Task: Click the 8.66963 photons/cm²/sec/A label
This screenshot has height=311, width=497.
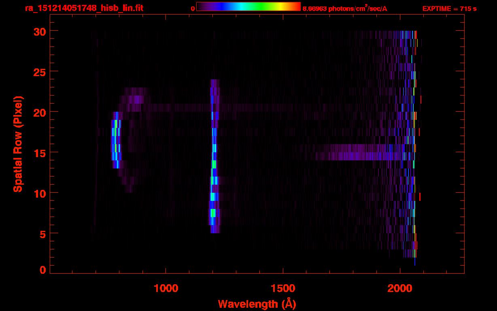Action: (x=345, y=8)
